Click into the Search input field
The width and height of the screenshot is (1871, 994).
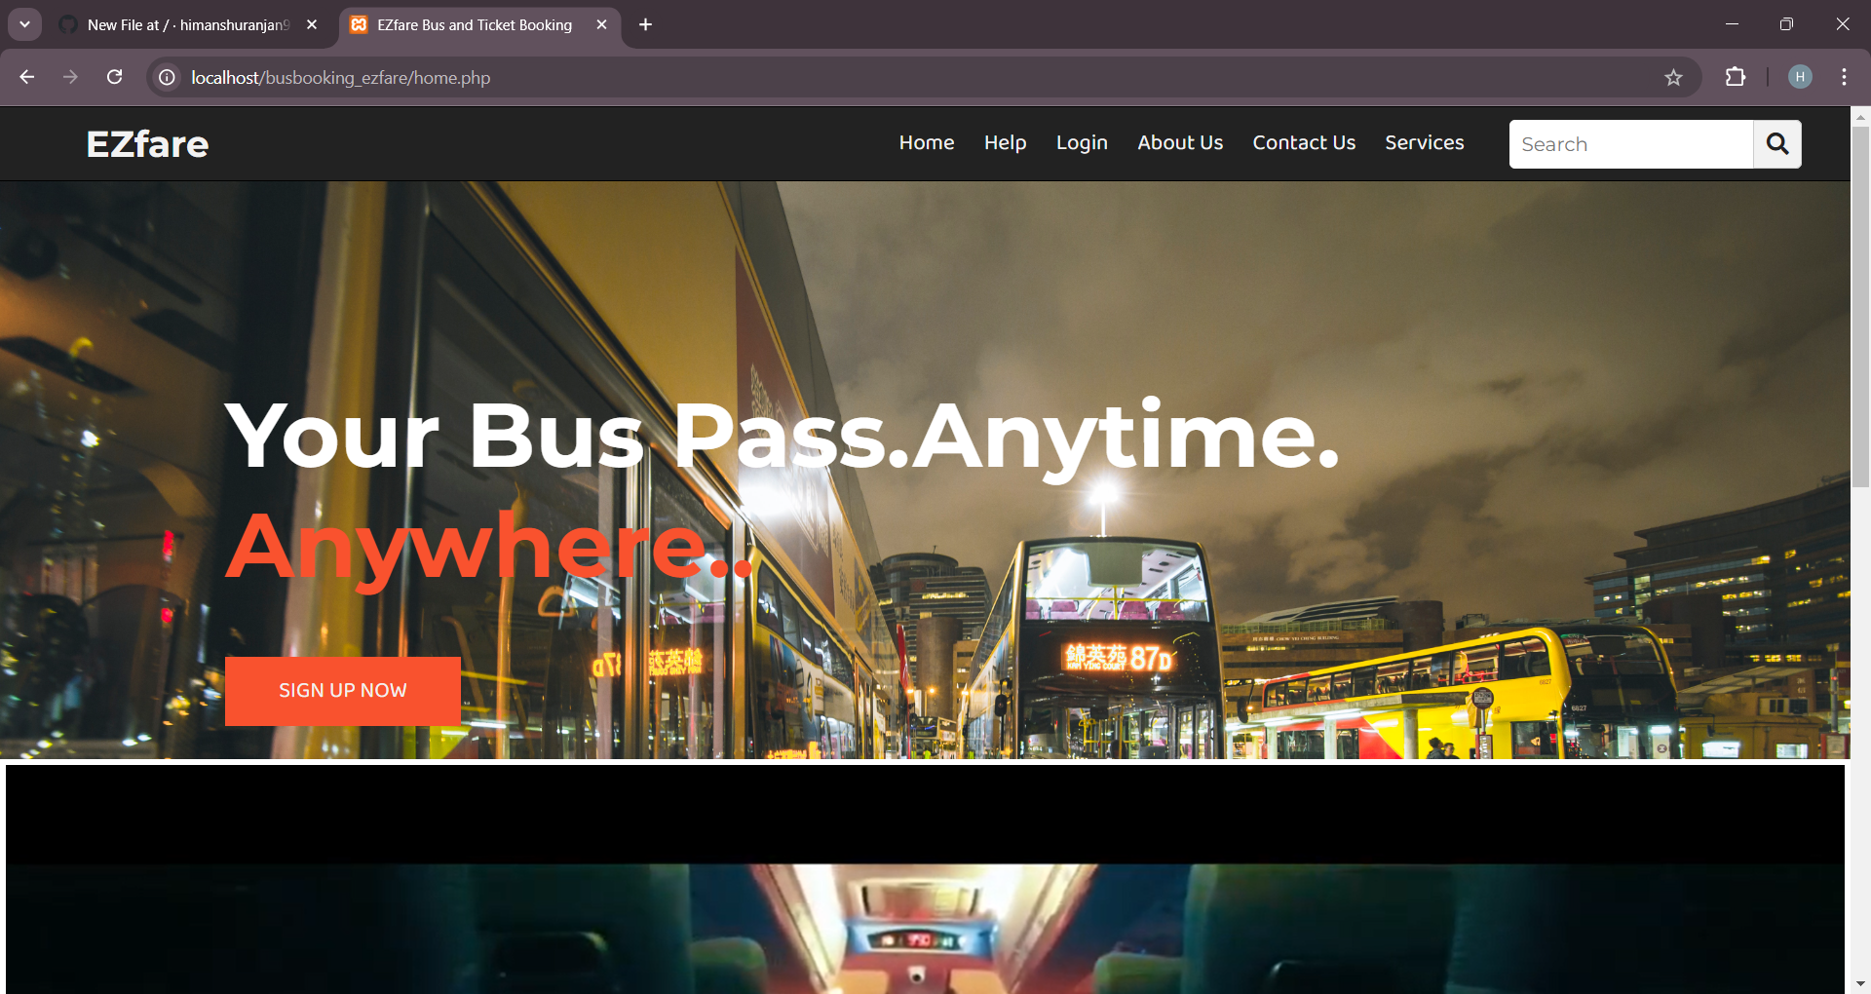(1630, 144)
